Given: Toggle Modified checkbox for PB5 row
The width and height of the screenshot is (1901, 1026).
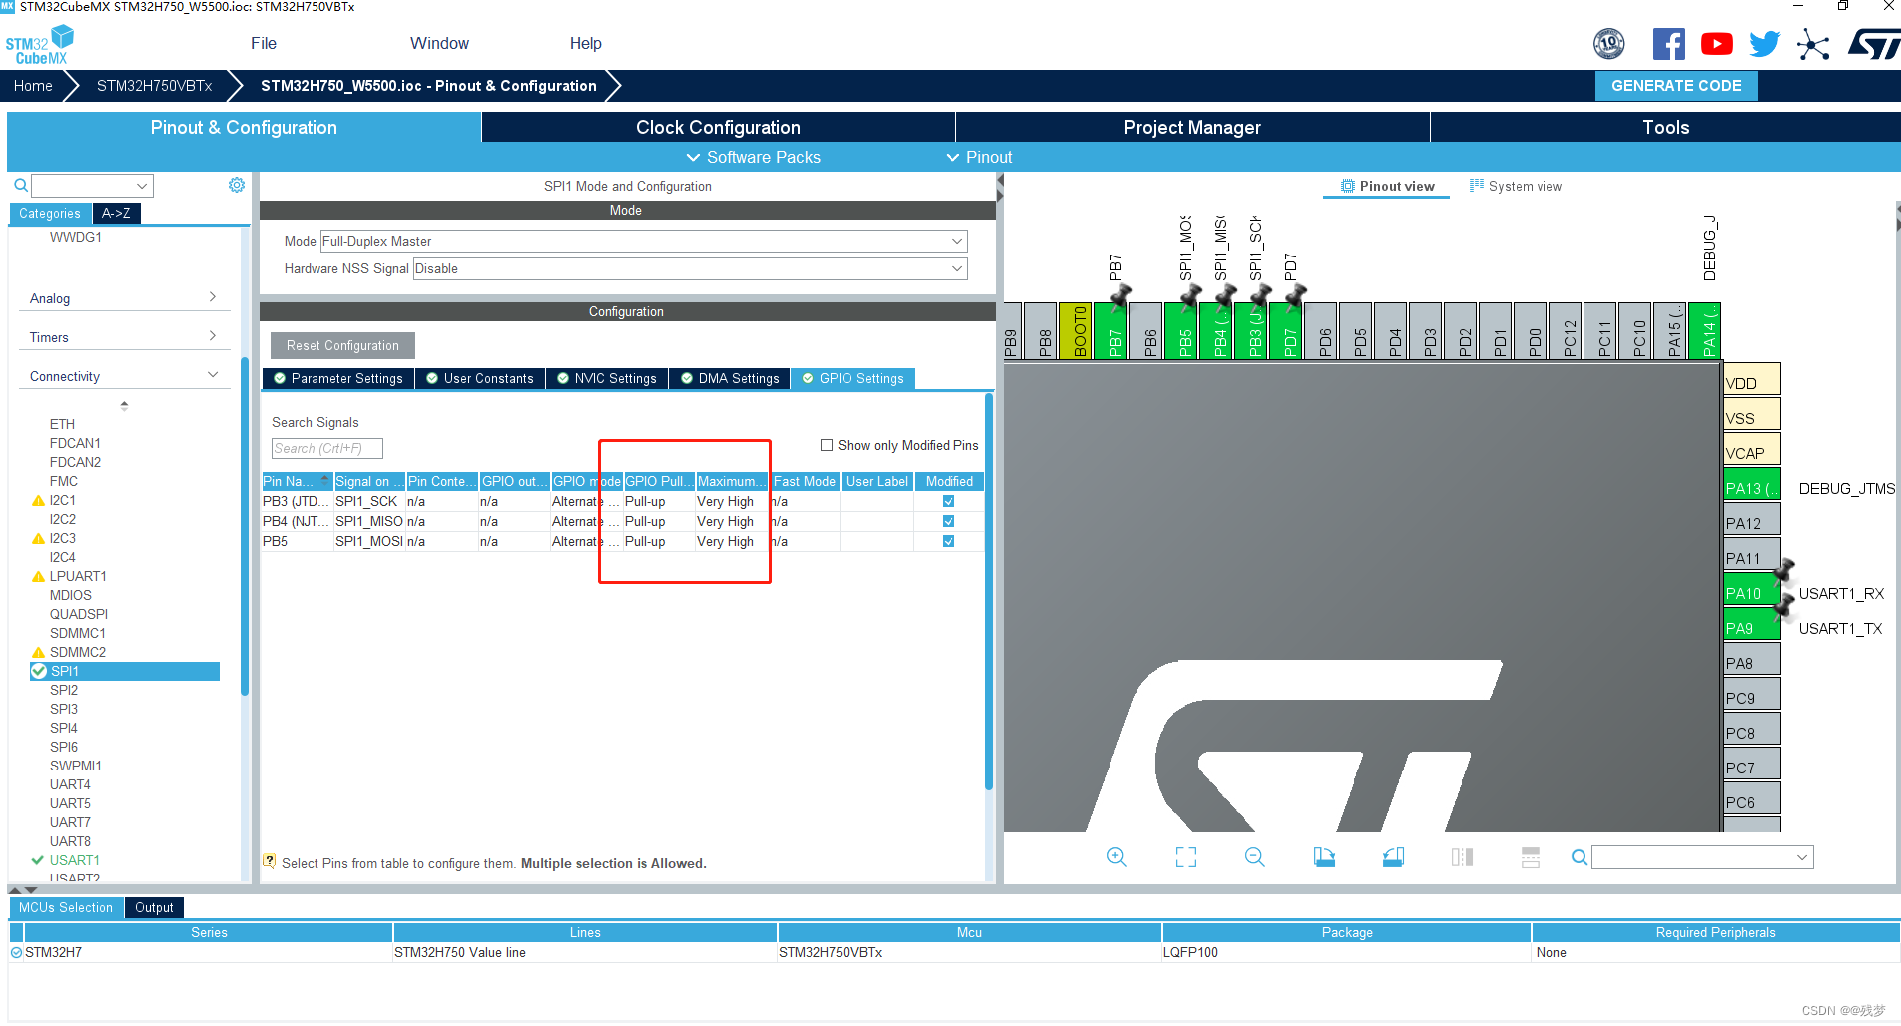Looking at the screenshot, I should tap(949, 541).
